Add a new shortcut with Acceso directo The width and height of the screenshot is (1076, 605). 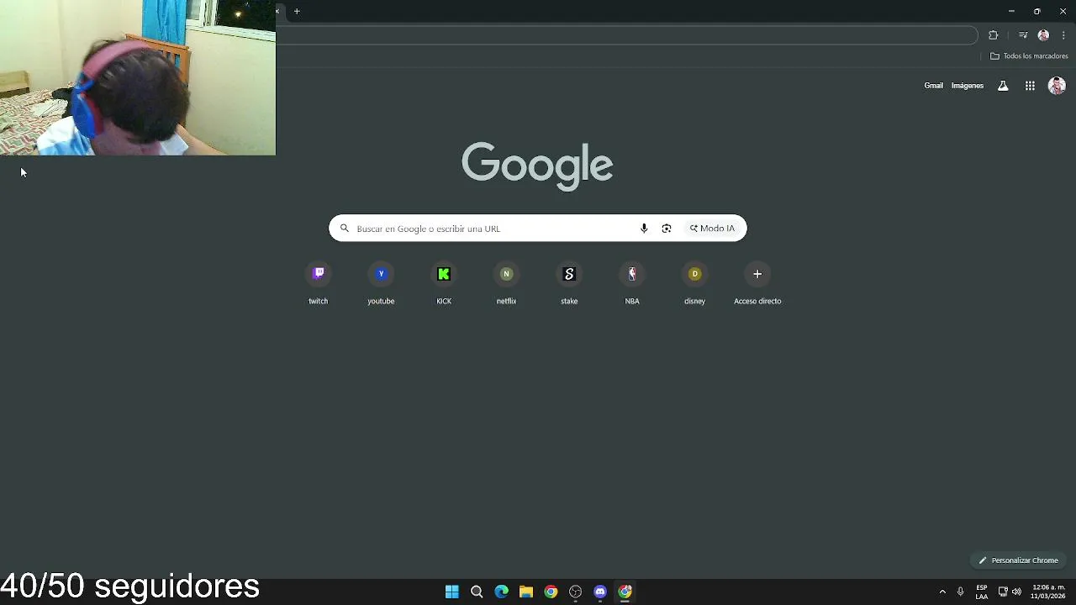tap(757, 284)
